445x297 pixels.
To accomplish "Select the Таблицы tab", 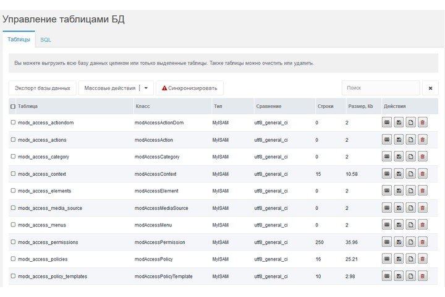I will point(19,40).
